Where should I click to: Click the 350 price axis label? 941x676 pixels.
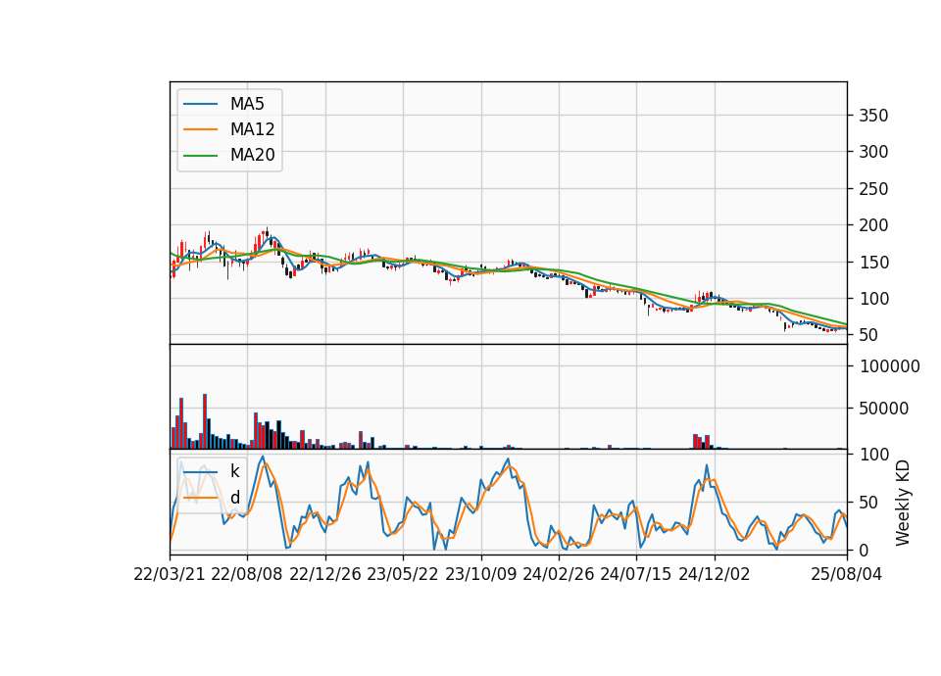pos(873,116)
